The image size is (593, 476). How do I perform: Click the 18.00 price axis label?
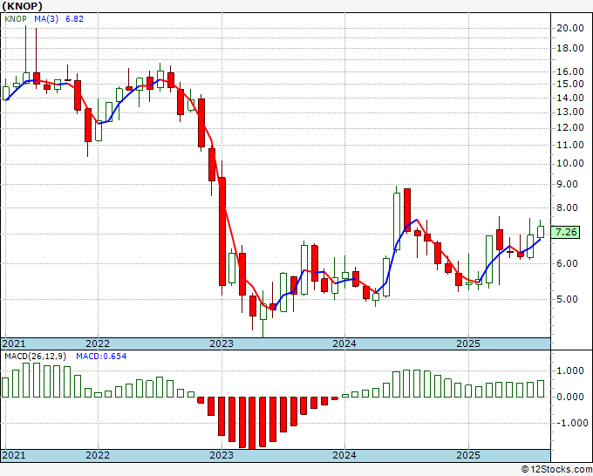(570, 48)
